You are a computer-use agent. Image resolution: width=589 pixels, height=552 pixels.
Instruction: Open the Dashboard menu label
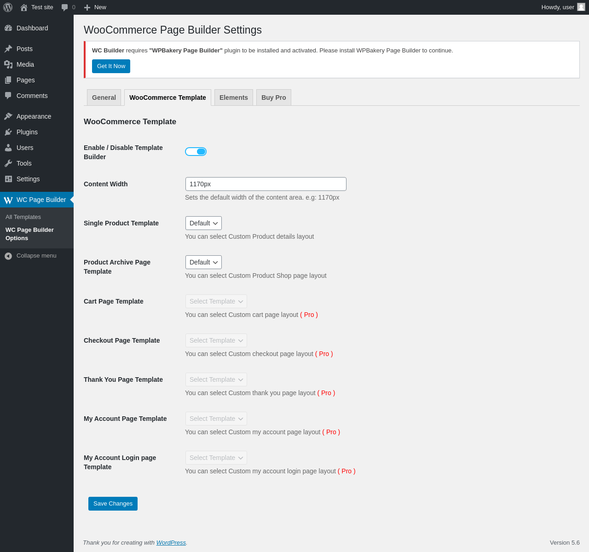[32, 28]
